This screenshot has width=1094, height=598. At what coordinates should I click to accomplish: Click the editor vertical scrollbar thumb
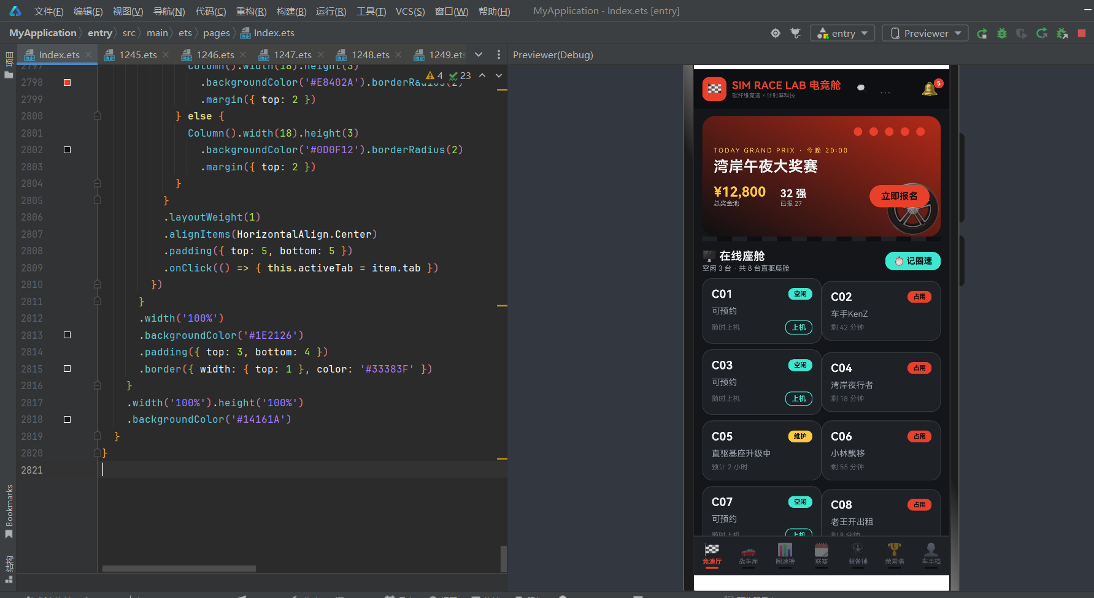point(504,558)
